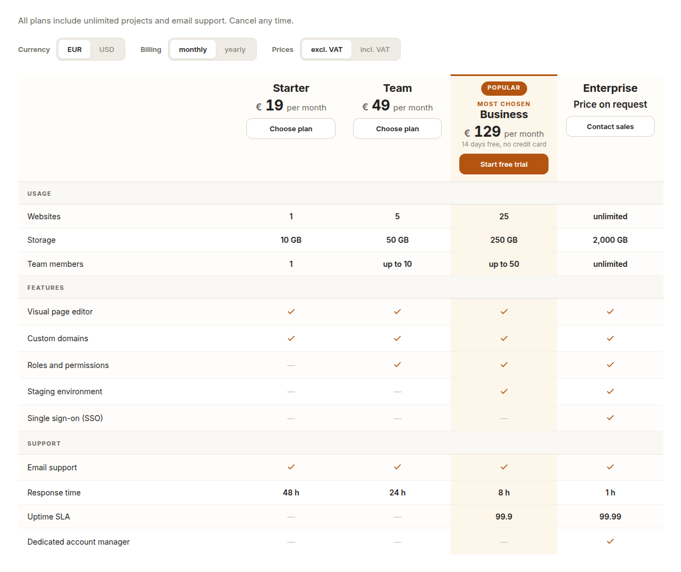The width and height of the screenshot is (681, 572).
Task: Click Roles and permissions checkmark in Team column
Action: 397,365
